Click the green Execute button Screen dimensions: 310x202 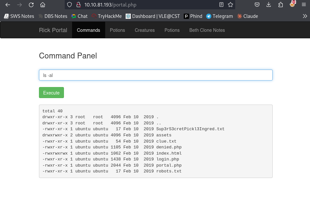(51, 93)
